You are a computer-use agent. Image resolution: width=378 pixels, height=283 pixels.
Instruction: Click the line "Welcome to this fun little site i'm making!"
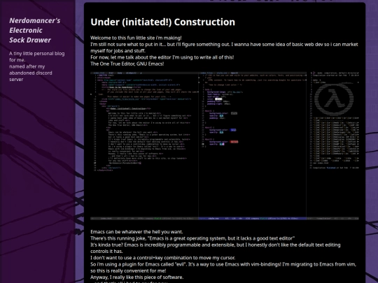pos(136,38)
